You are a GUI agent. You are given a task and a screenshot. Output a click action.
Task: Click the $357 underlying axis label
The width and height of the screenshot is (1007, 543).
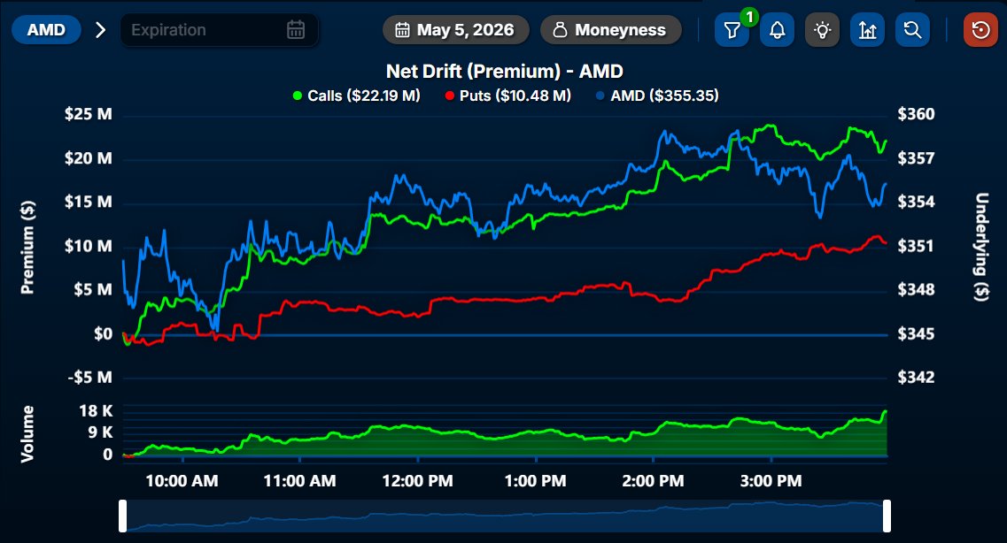click(916, 158)
